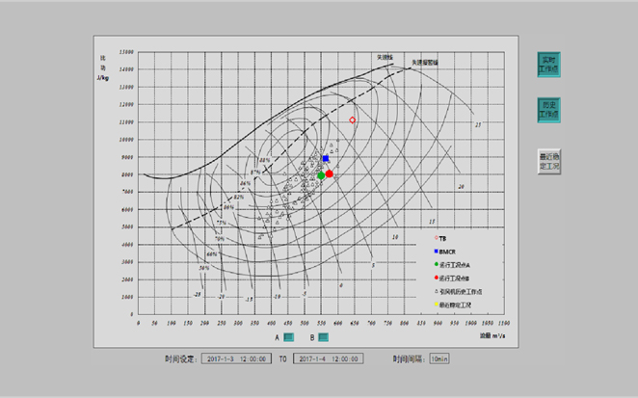
Task: Click the 实时工作点 button
Action: coord(548,64)
